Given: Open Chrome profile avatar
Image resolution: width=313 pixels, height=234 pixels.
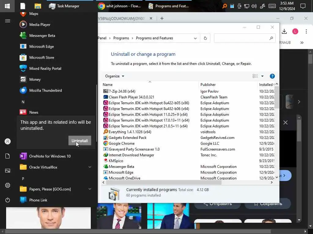Looking at the screenshot, I should [x=295, y=31].
